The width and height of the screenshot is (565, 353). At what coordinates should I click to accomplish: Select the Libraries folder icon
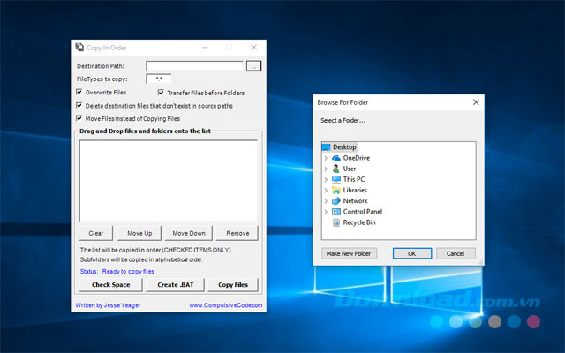click(336, 191)
